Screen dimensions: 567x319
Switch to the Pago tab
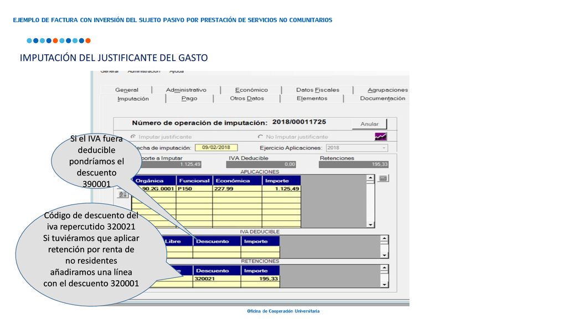189,99
